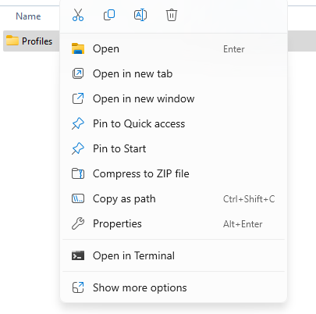Click the Open in new tab icon
This screenshot has height=314, width=316.
click(x=78, y=73)
